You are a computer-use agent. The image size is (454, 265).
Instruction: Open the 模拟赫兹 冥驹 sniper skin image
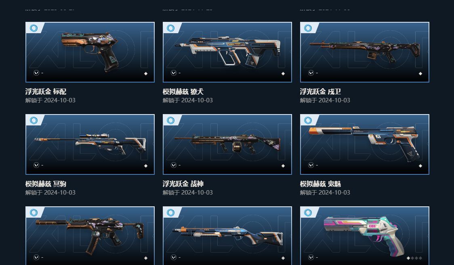(x=90, y=144)
